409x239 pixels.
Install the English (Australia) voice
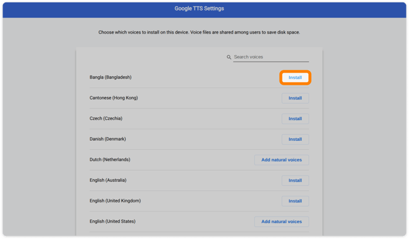pyautogui.click(x=295, y=180)
